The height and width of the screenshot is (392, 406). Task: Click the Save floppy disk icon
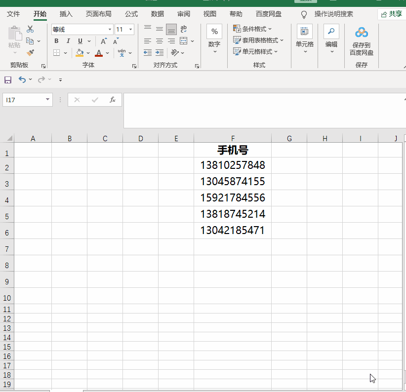(x=8, y=79)
